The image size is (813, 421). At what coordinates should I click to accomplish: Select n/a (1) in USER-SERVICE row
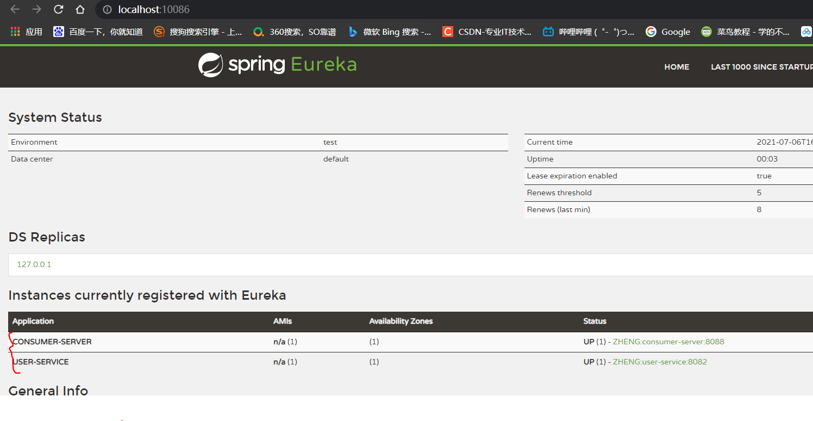(285, 362)
